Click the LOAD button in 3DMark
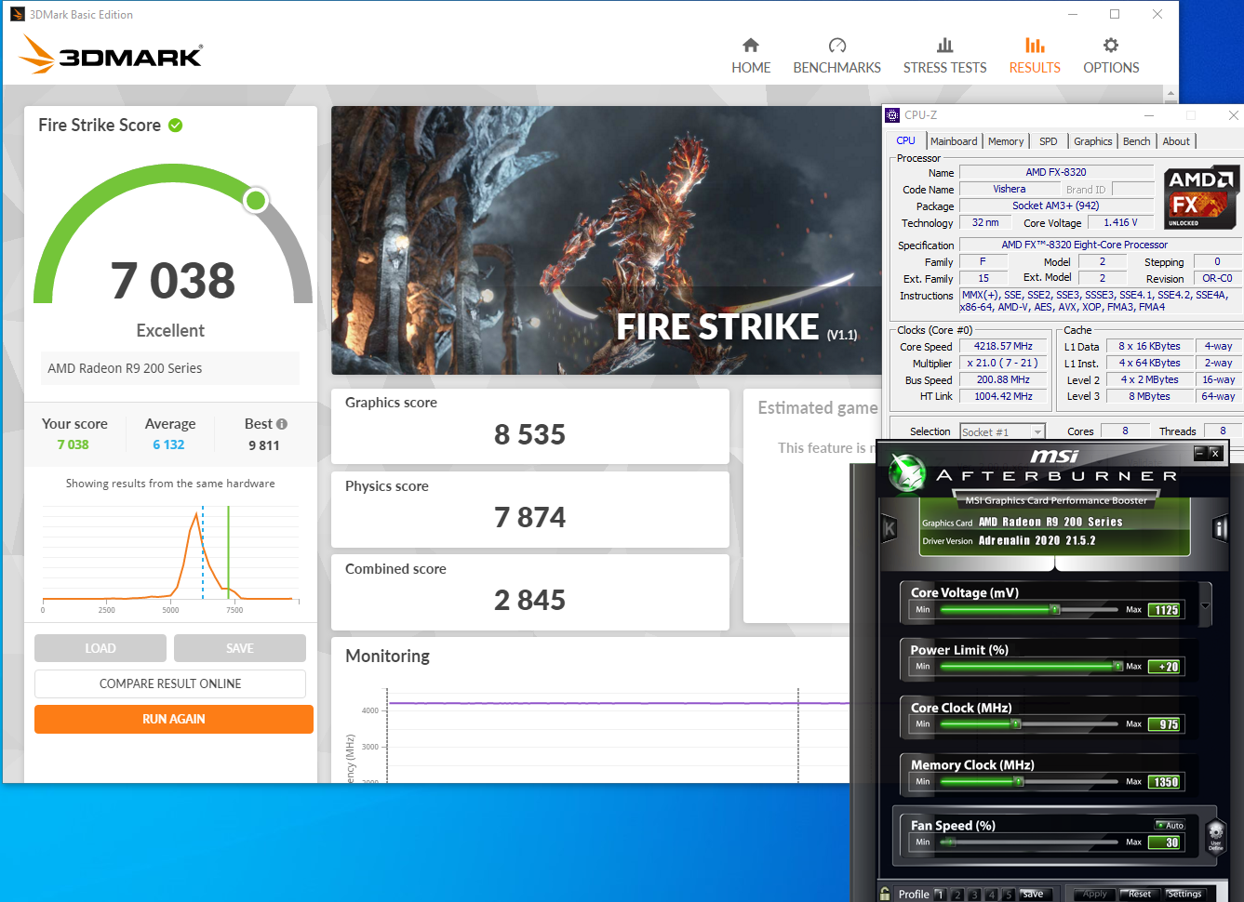 pyautogui.click(x=100, y=648)
